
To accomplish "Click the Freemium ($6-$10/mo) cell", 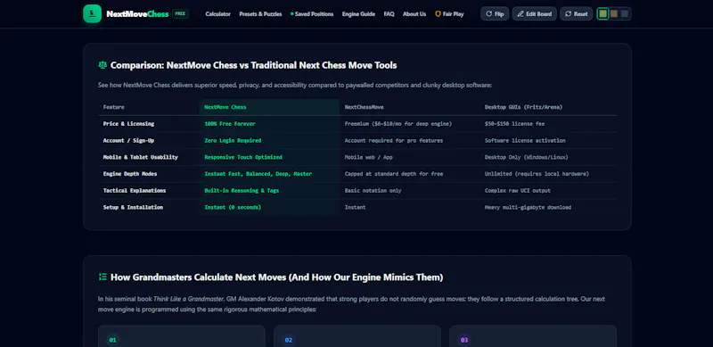I will pyautogui.click(x=397, y=124).
